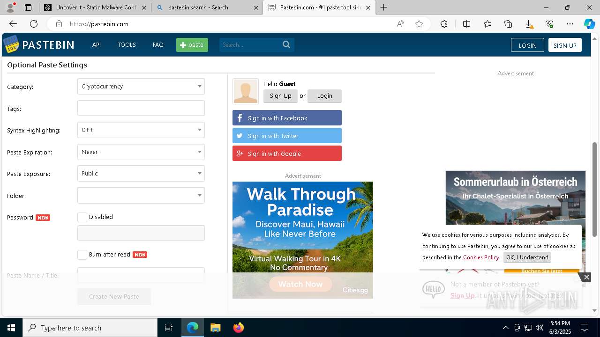Screen dimensions: 600x337
Task: Switch to the pastebin search tab
Action: pos(207,7)
